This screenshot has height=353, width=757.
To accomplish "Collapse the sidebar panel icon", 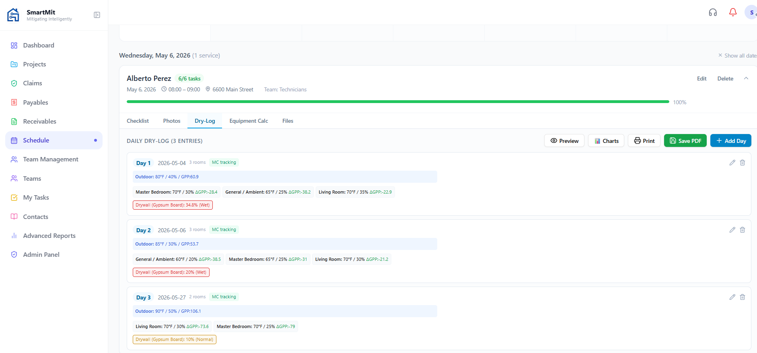I will (97, 15).
